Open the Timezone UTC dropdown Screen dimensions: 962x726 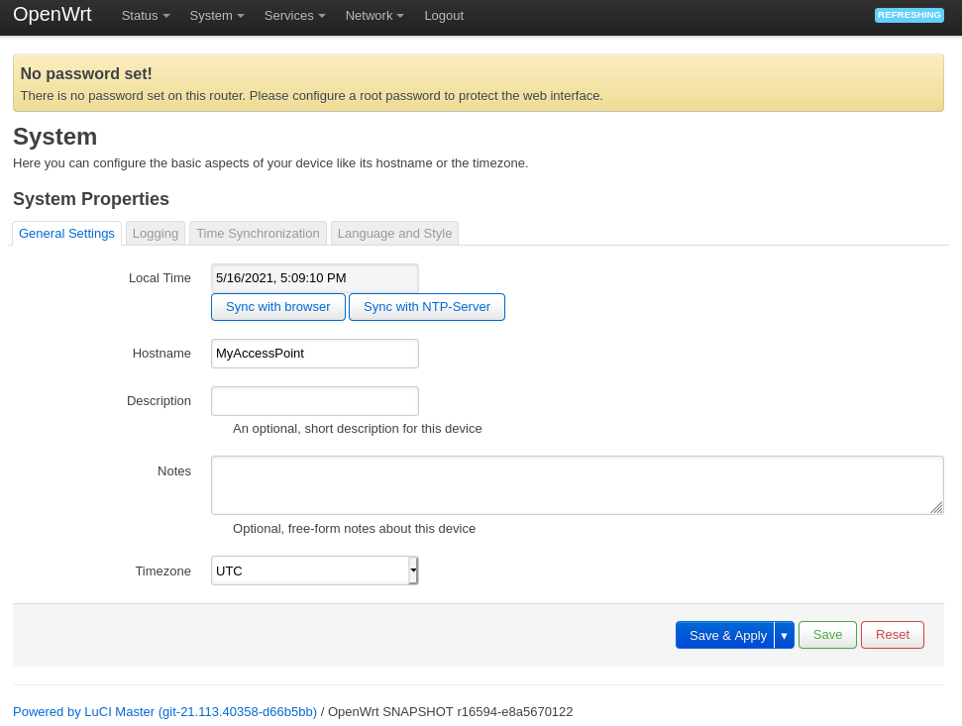(x=314, y=570)
